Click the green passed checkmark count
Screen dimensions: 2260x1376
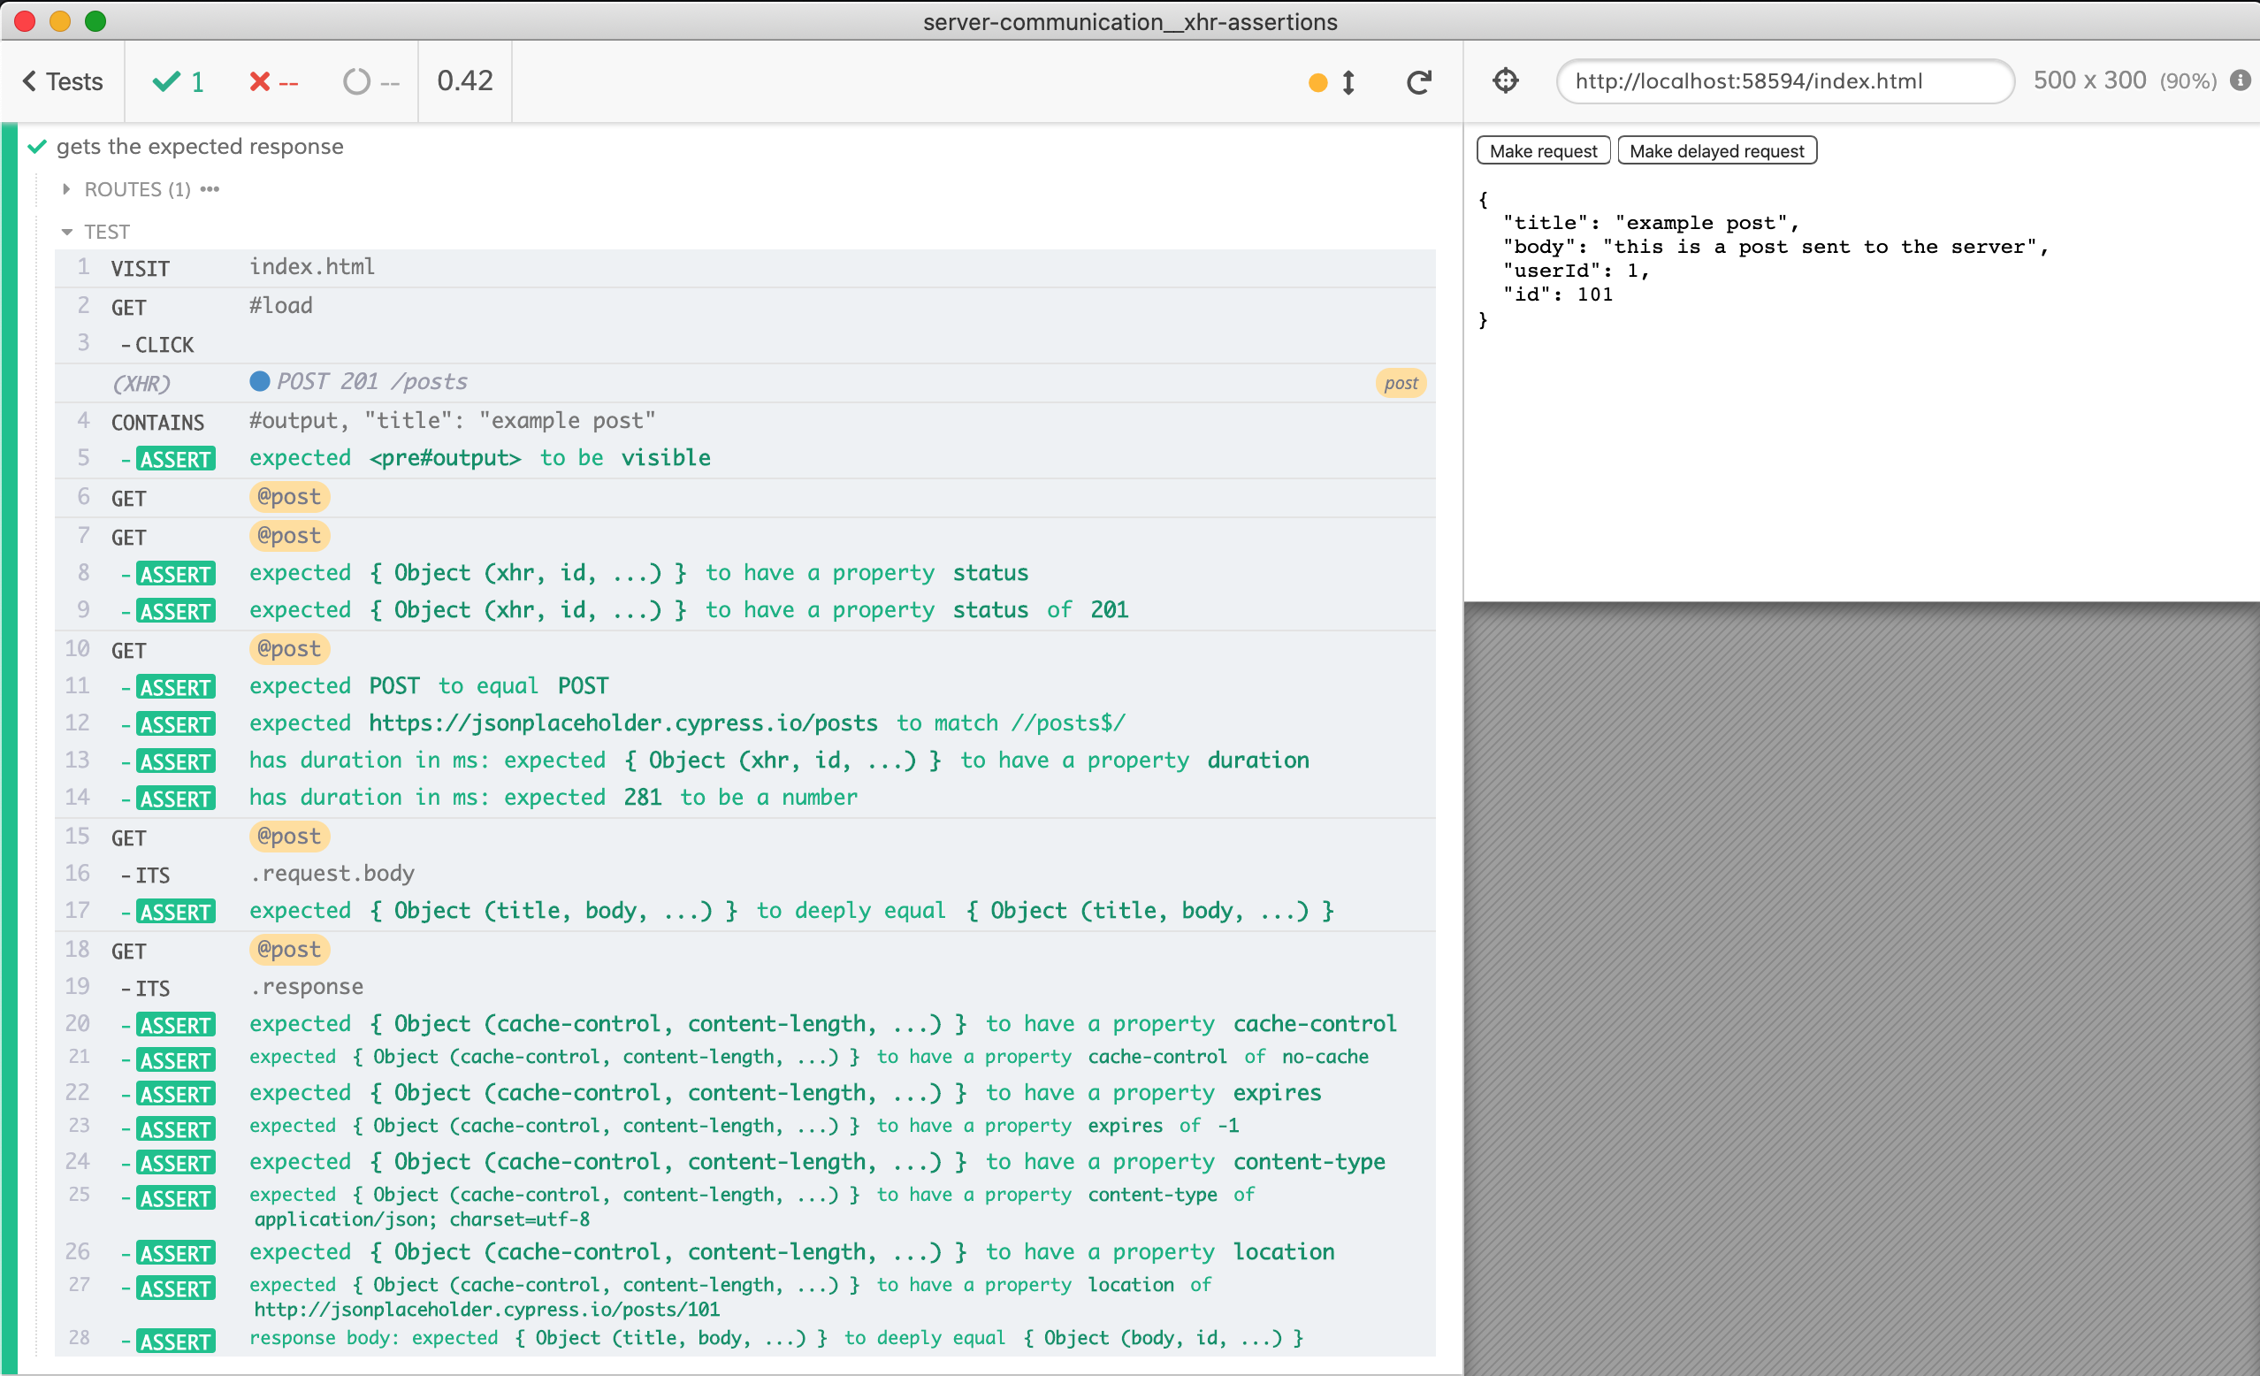click(178, 81)
